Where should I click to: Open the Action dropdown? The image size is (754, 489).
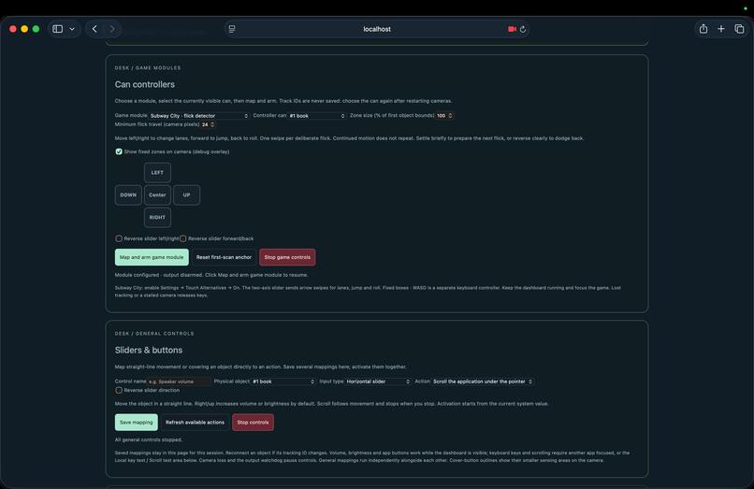(483, 381)
